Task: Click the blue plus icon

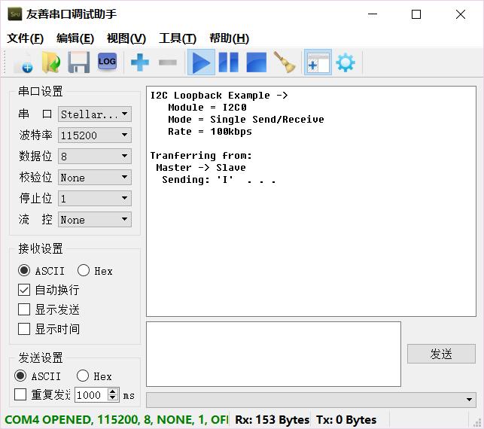Action: tap(140, 62)
